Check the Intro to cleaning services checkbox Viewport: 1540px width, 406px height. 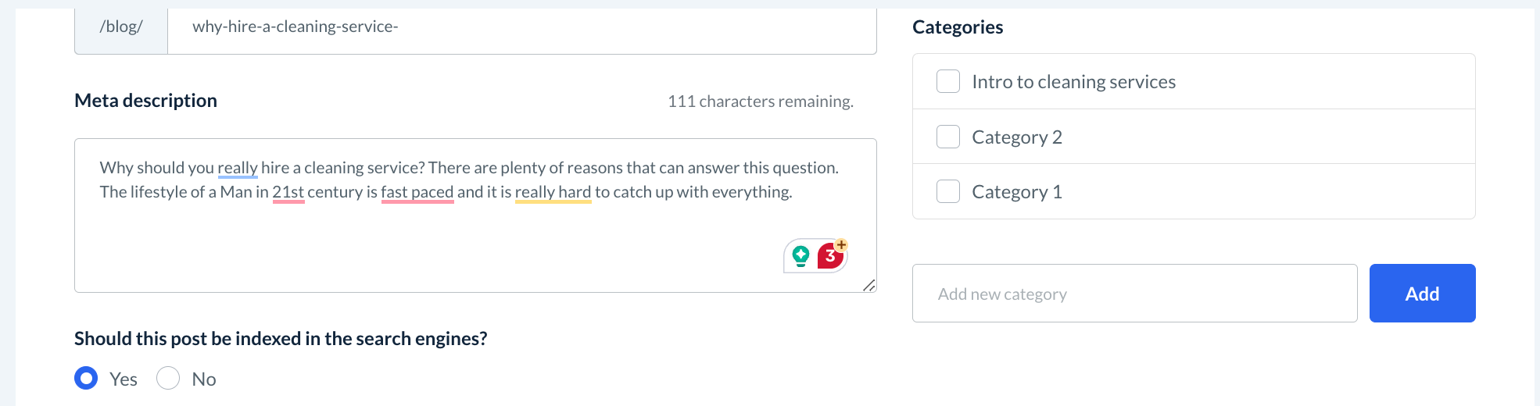coord(948,81)
